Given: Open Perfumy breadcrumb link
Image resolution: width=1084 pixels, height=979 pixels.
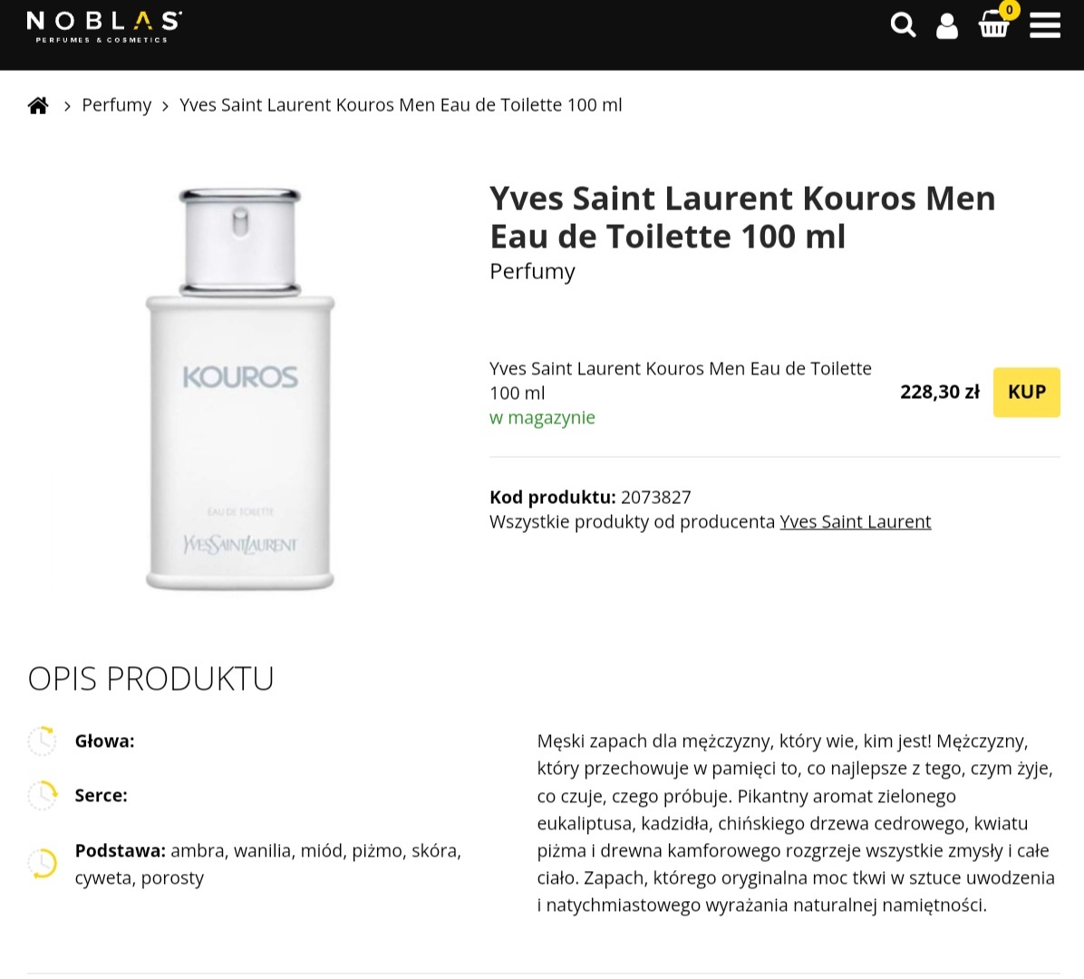Looking at the screenshot, I should pyautogui.click(x=116, y=105).
